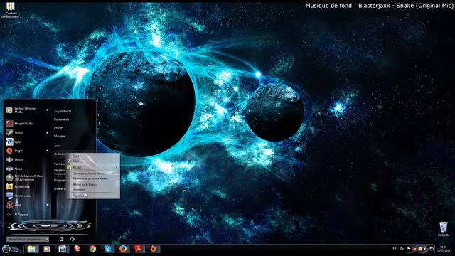Open Jeux from Start menu right pane
This screenshot has width=455, height=256.
57,146
